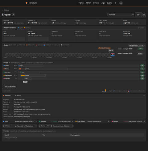Toggle the engine legend in Machine and links

(20, 28)
